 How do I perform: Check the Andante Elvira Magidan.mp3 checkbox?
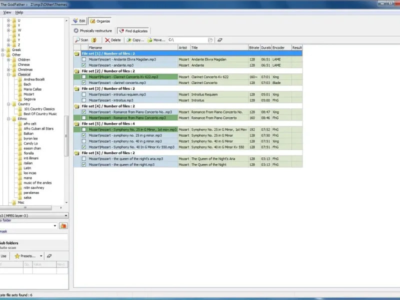click(x=84, y=59)
